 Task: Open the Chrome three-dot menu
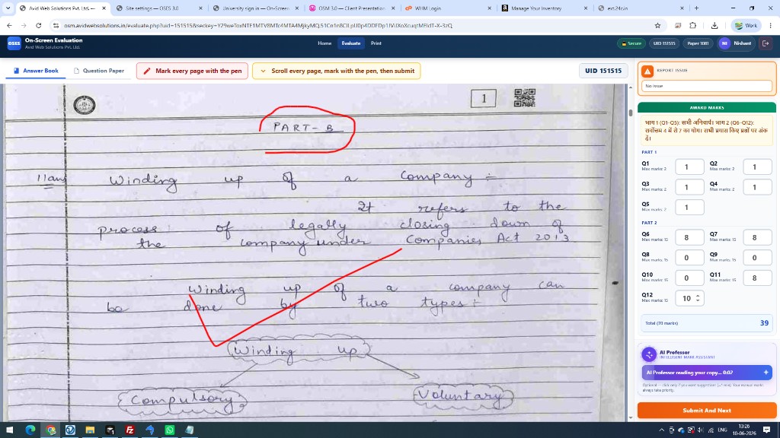(771, 25)
